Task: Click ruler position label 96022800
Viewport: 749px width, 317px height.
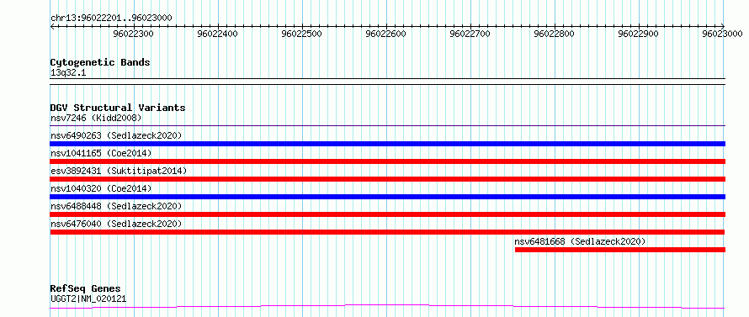Action: coord(554,34)
